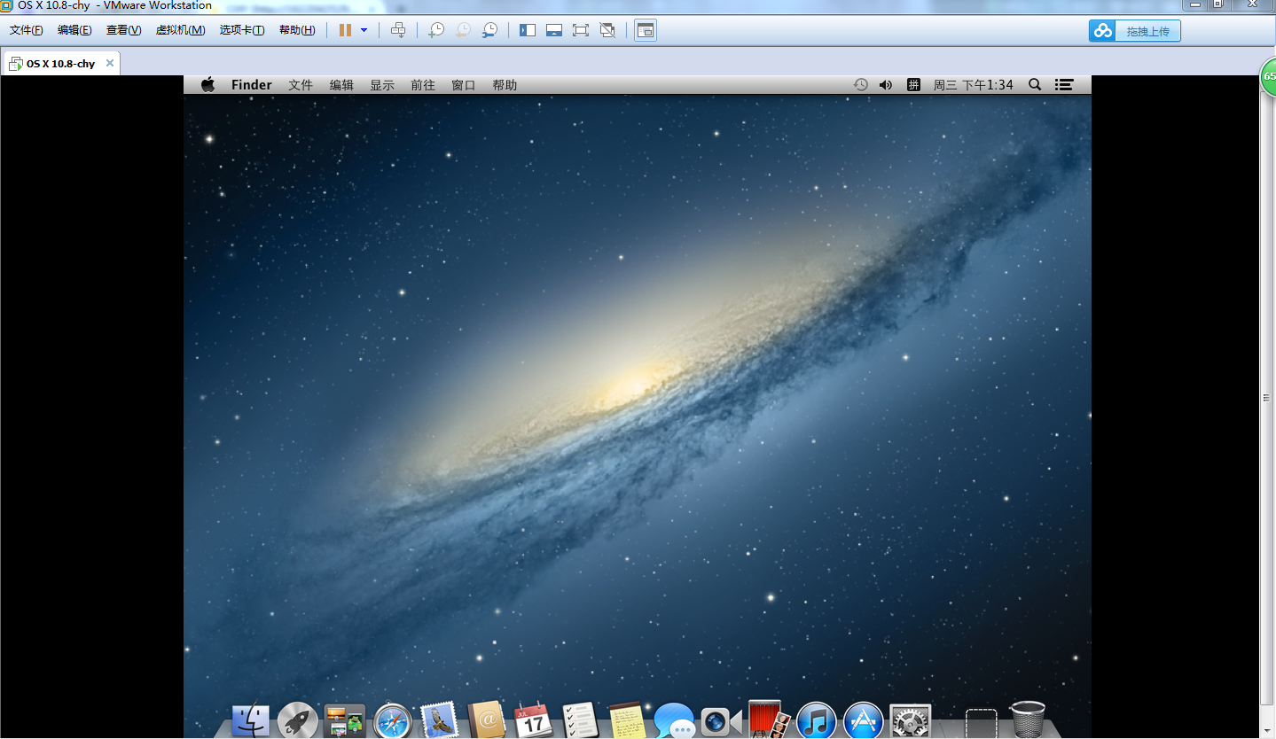Open Finder from the Dock
Viewport: 1276px width, 739px height.
[x=251, y=721]
